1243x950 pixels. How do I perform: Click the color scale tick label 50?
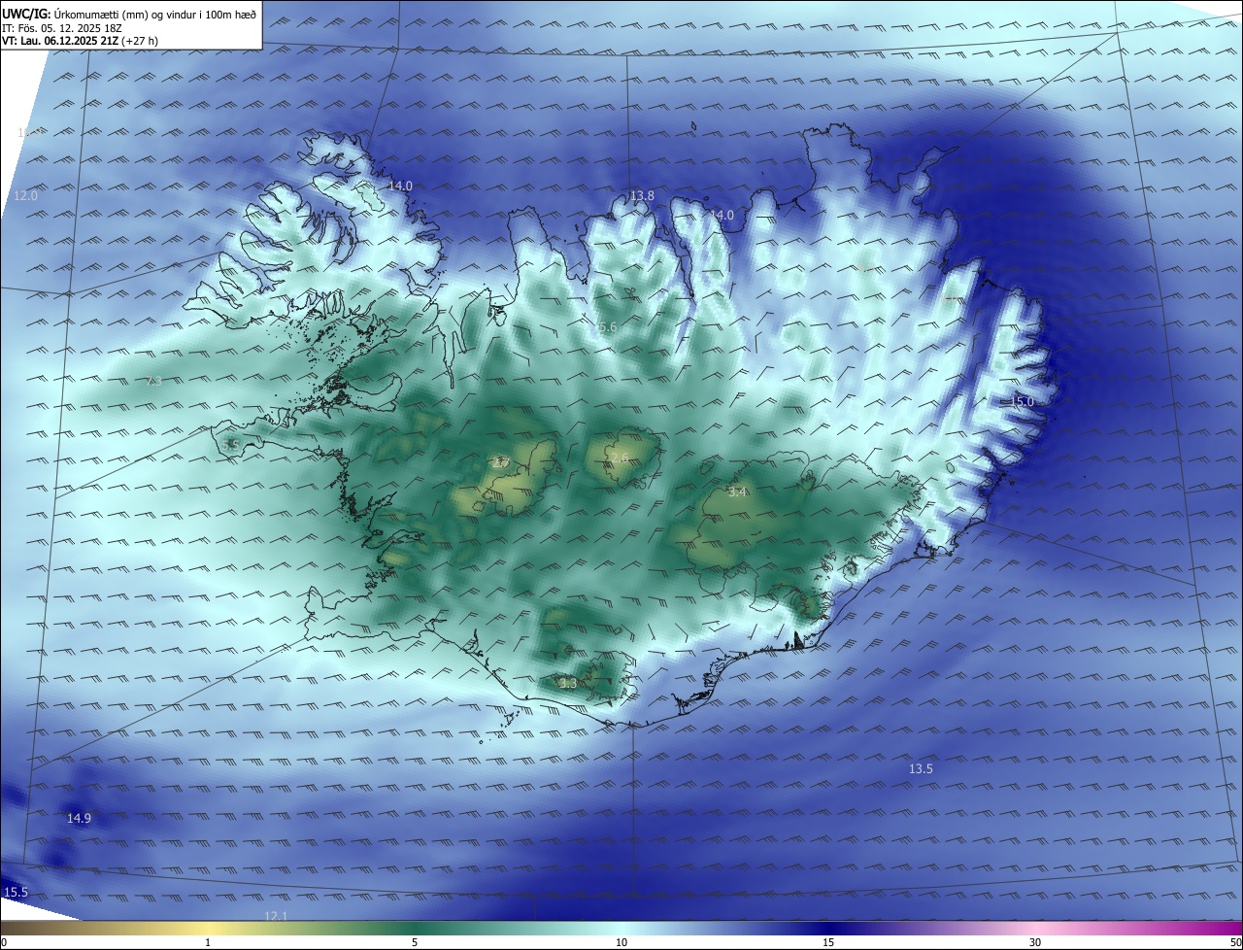pos(1235,942)
